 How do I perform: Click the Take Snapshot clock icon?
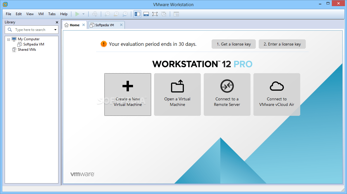coord(107,14)
